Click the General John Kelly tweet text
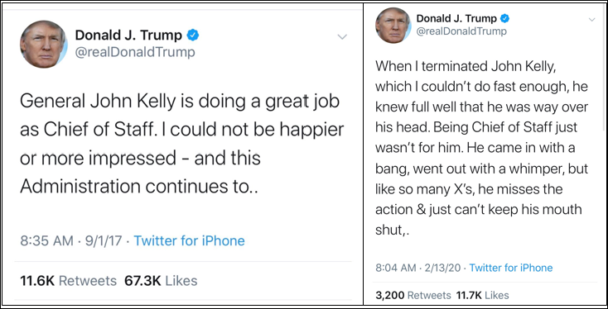Image resolution: width=608 pixels, height=309 pixels. pos(181,145)
